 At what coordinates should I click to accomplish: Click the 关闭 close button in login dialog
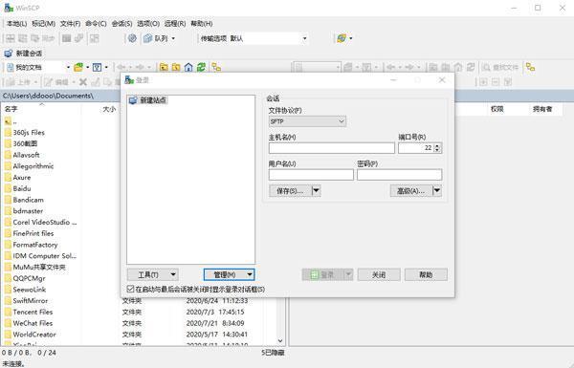379,274
